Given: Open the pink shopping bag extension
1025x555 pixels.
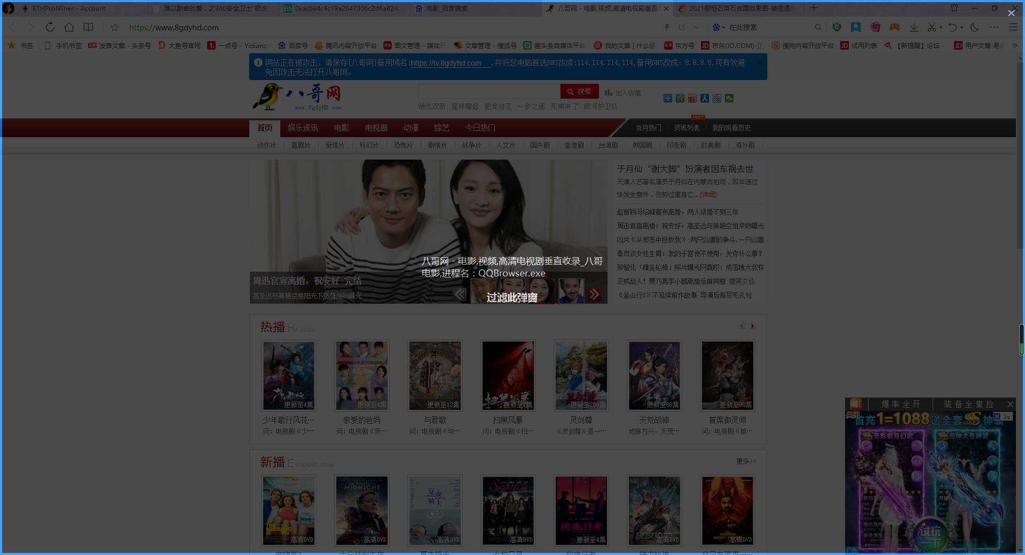Looking at the screenshot, I should tap(875, 27).
